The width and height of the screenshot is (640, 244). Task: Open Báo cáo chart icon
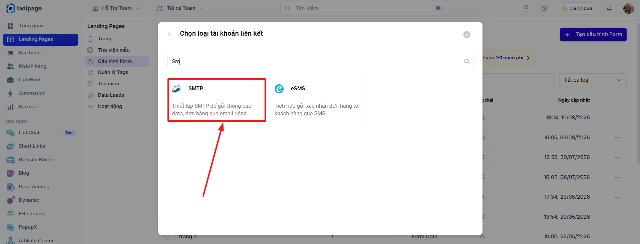click(x=10, y=107)
